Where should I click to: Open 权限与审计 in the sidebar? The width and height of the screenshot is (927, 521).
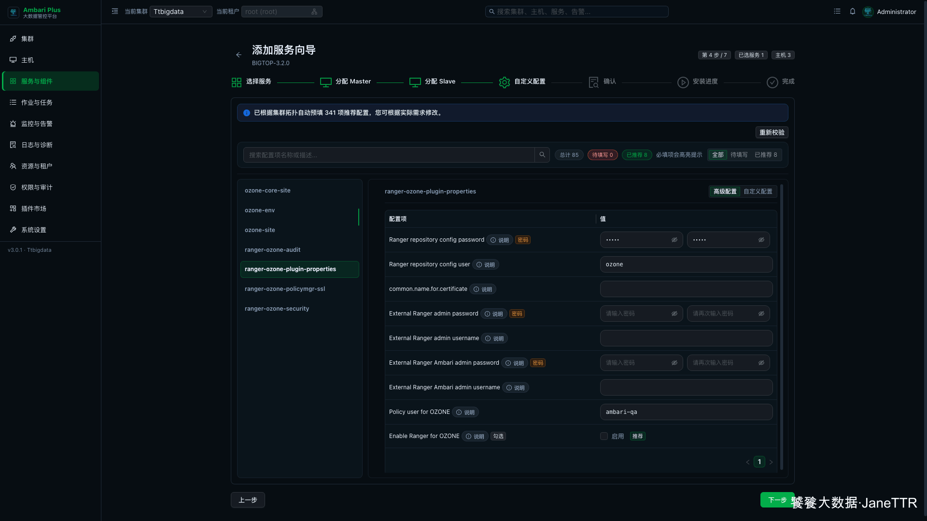pos(50,187)
